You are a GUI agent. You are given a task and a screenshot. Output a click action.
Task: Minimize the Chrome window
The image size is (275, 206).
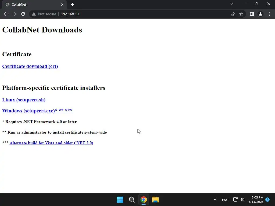coord(244,4)
